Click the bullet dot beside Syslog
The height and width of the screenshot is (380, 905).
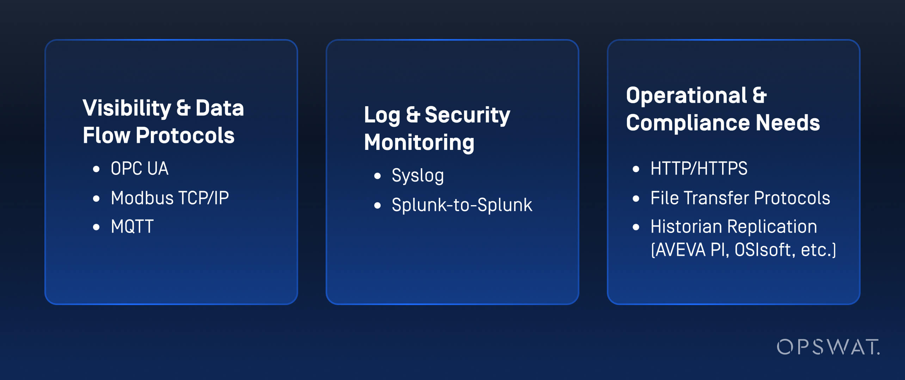click(377, 176)
